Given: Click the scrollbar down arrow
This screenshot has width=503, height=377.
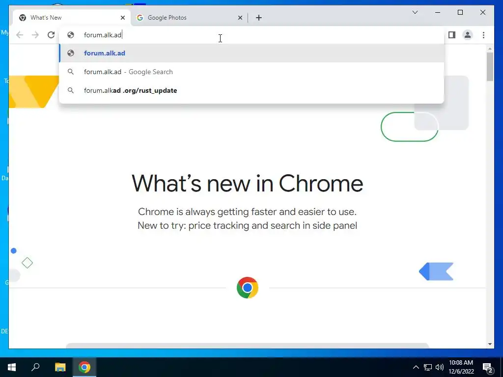Looking at the screenshot, I should (x=490, y=344).
